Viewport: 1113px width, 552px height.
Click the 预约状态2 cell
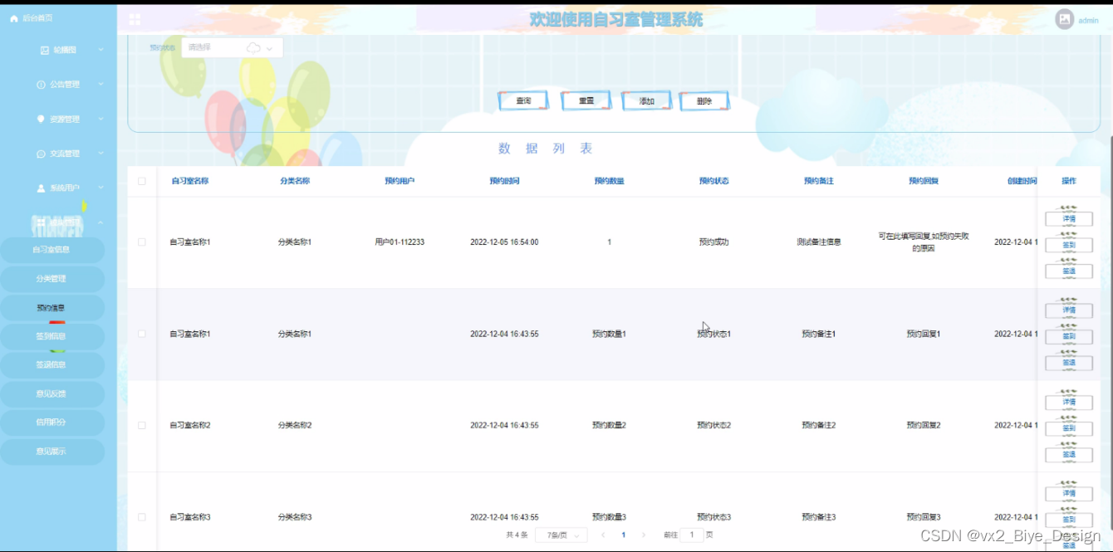[713, 425]
